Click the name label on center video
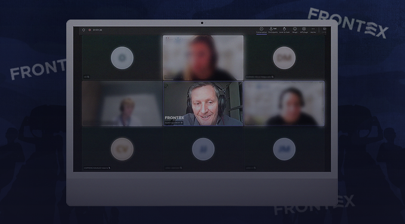 [174, 122]
